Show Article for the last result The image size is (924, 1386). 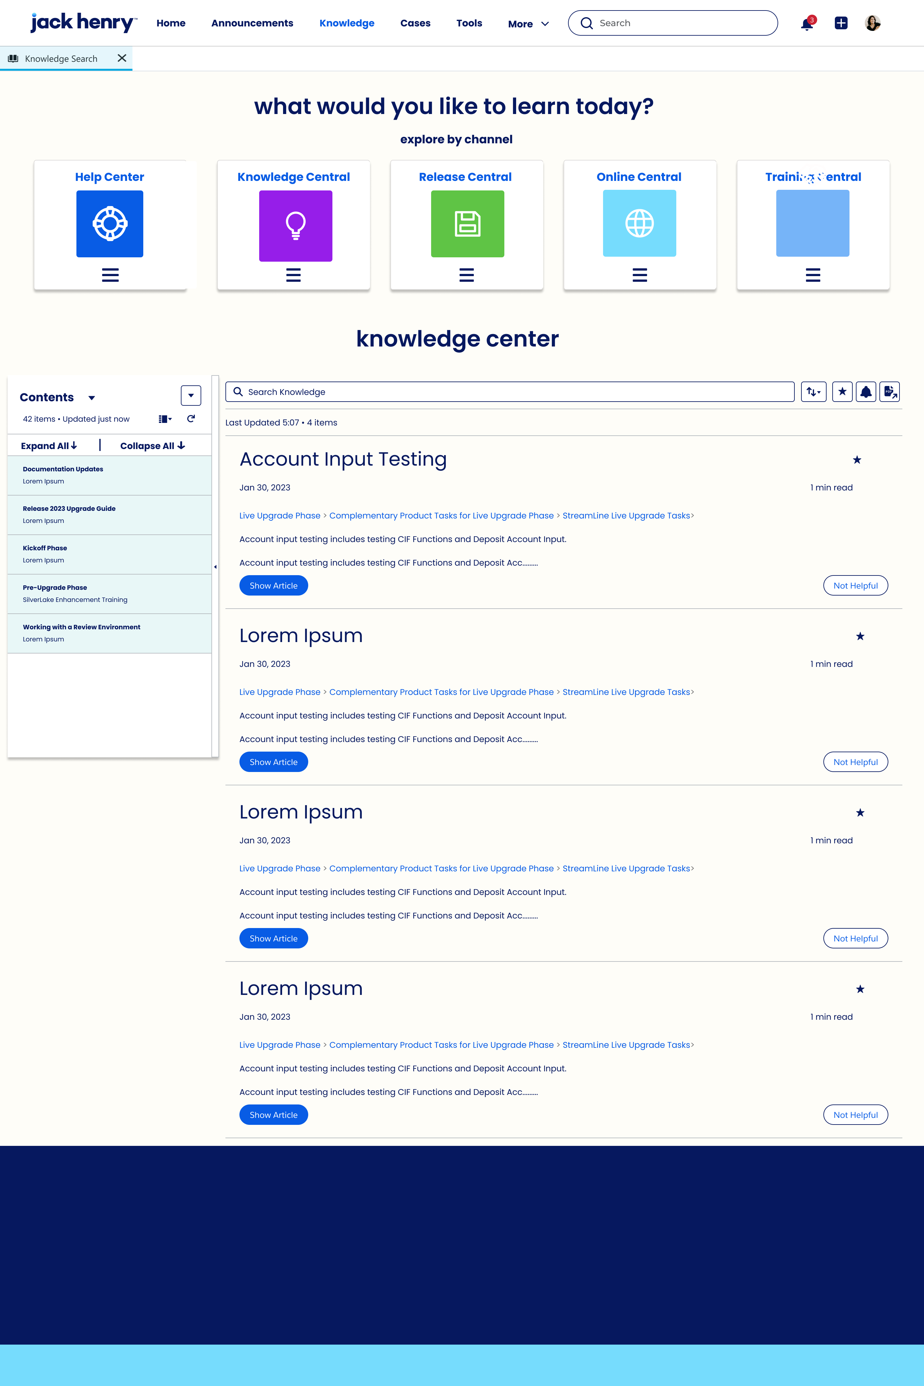coord(274,1115)
